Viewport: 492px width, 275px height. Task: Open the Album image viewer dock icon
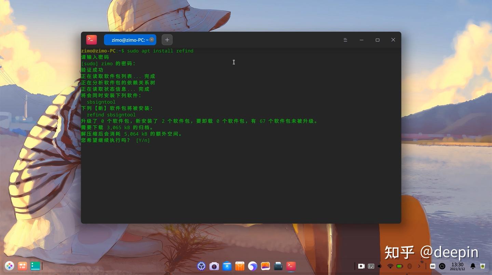265,266
